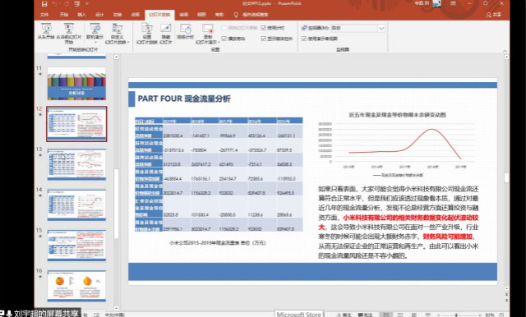Open Custom Slide Show (自定义幻灯片放映)
The image size is (526, 317).
click(117, 34)
